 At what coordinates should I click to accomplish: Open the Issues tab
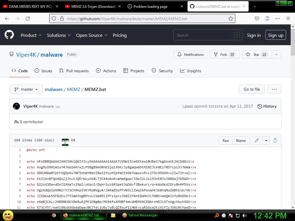click(44, 71)
